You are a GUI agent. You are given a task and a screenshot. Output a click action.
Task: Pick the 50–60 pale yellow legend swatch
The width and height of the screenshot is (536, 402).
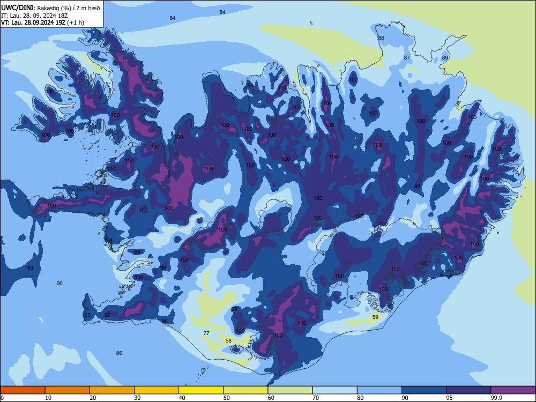point(245,390)
